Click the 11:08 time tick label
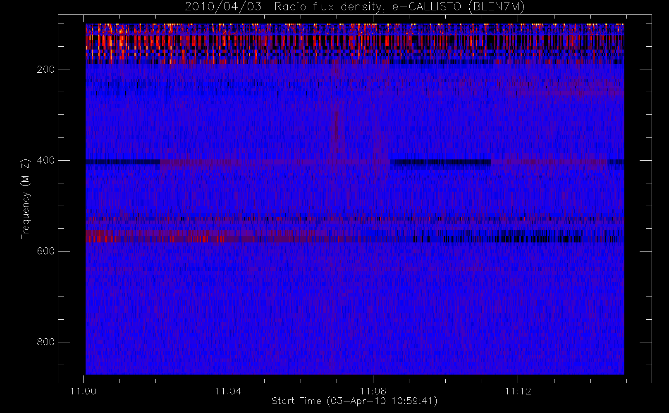The height and width of the screenshot is (413, 669). [373, 391]
